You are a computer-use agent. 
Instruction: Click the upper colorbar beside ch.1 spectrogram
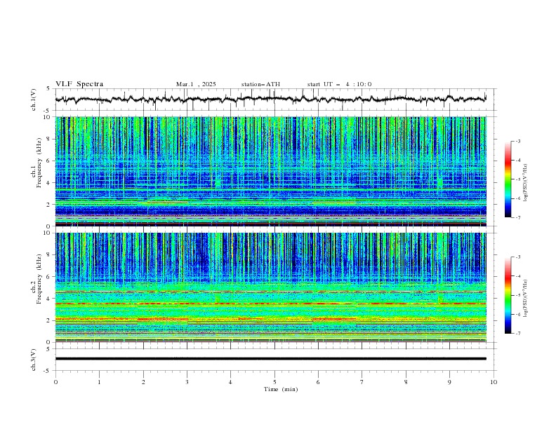point(508,179)
